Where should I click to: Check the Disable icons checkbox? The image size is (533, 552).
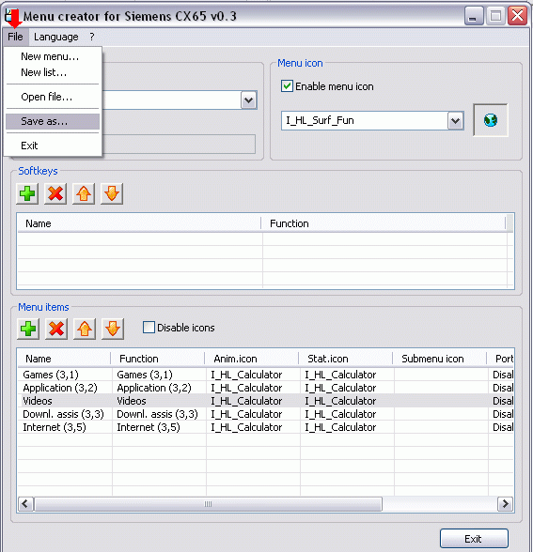pos(149,327)
